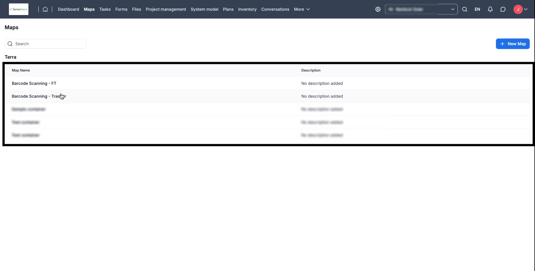Open Conversations page
This screenshot has height=271, width=535.
[275, 9]
